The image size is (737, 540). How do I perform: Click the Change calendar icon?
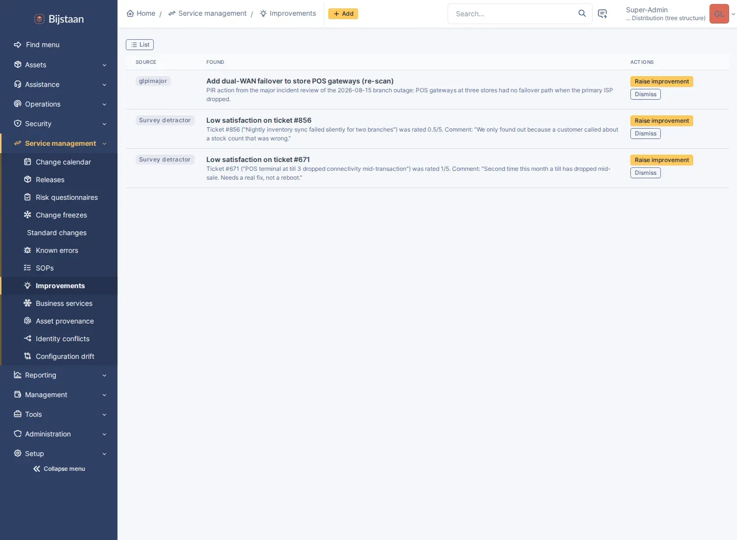pos(28,162)
